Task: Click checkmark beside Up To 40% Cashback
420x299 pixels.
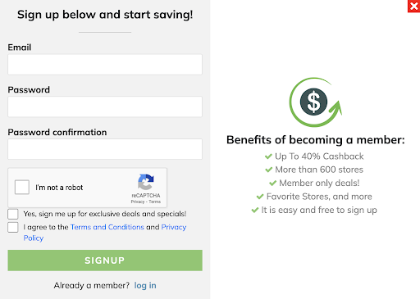Action: 268,156
